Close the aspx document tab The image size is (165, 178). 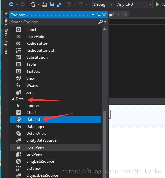[x=125, y=14]
